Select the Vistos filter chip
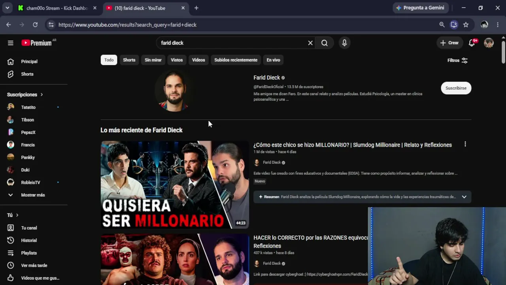 [x=177, y=60]
